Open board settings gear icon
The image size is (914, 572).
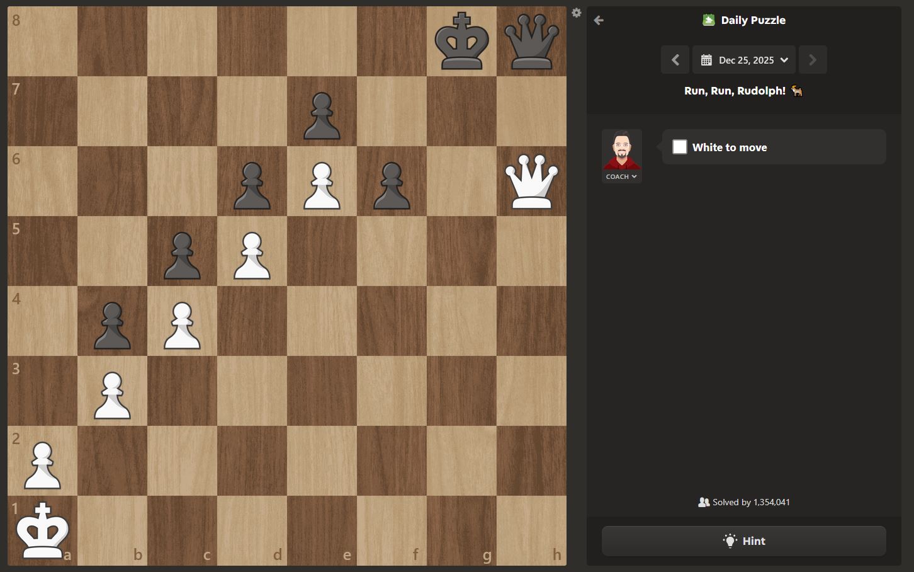pos(576,13)
